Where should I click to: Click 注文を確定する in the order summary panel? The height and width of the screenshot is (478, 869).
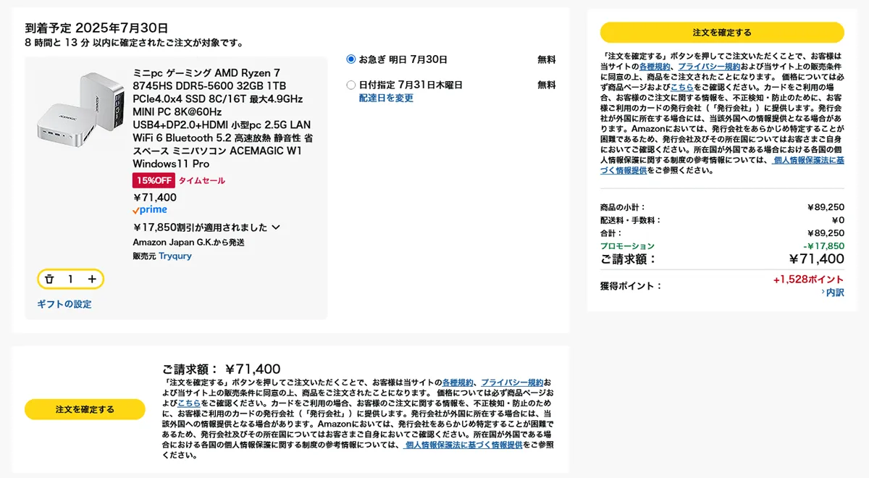[722, 33]
